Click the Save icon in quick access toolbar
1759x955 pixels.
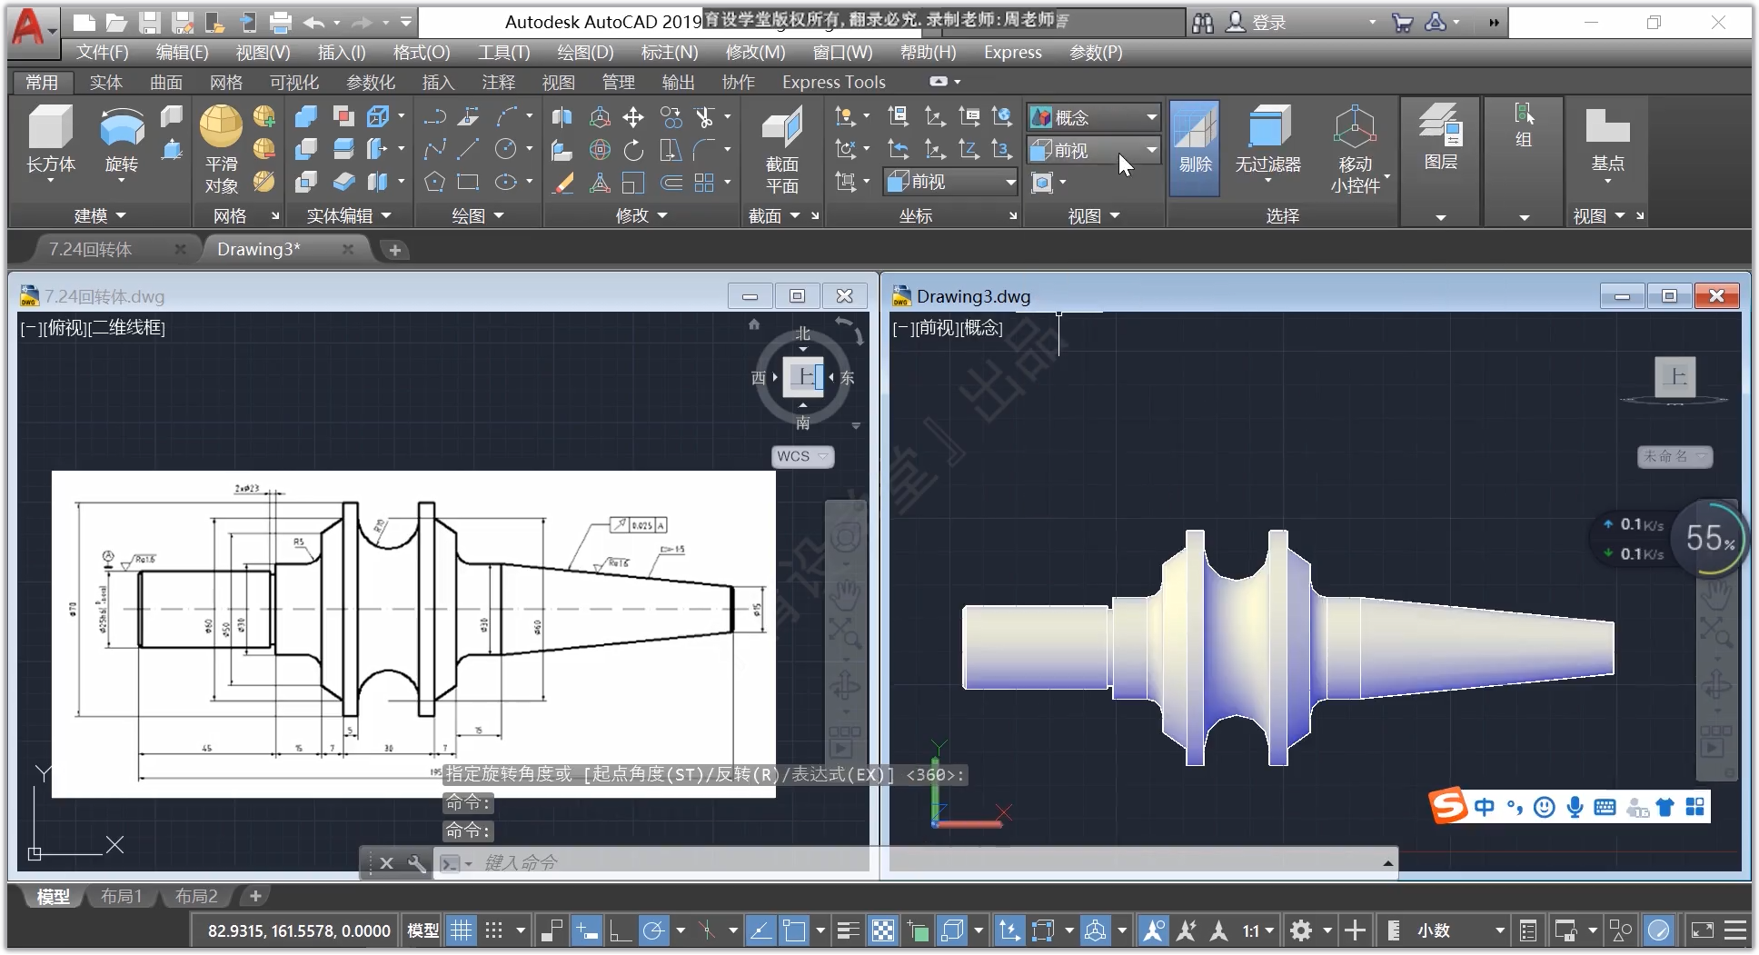[149, 23]
